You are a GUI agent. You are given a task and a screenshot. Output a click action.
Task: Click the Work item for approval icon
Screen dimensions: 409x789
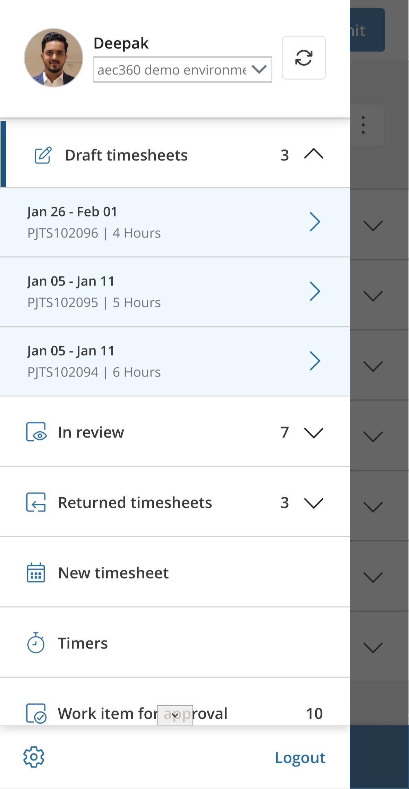click(36, 713)
